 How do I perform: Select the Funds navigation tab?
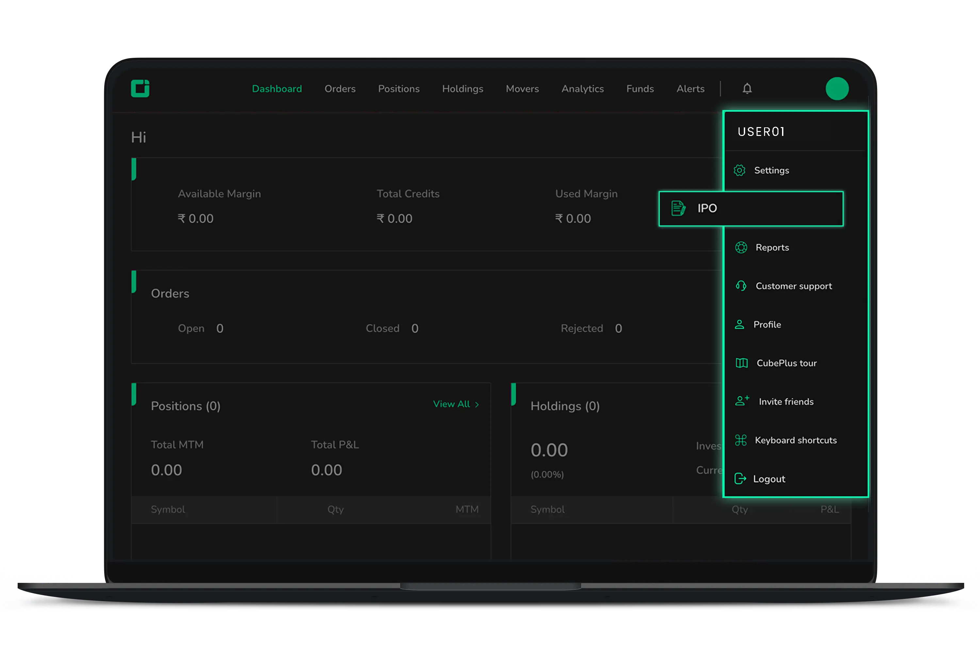[x=640, y=89]
